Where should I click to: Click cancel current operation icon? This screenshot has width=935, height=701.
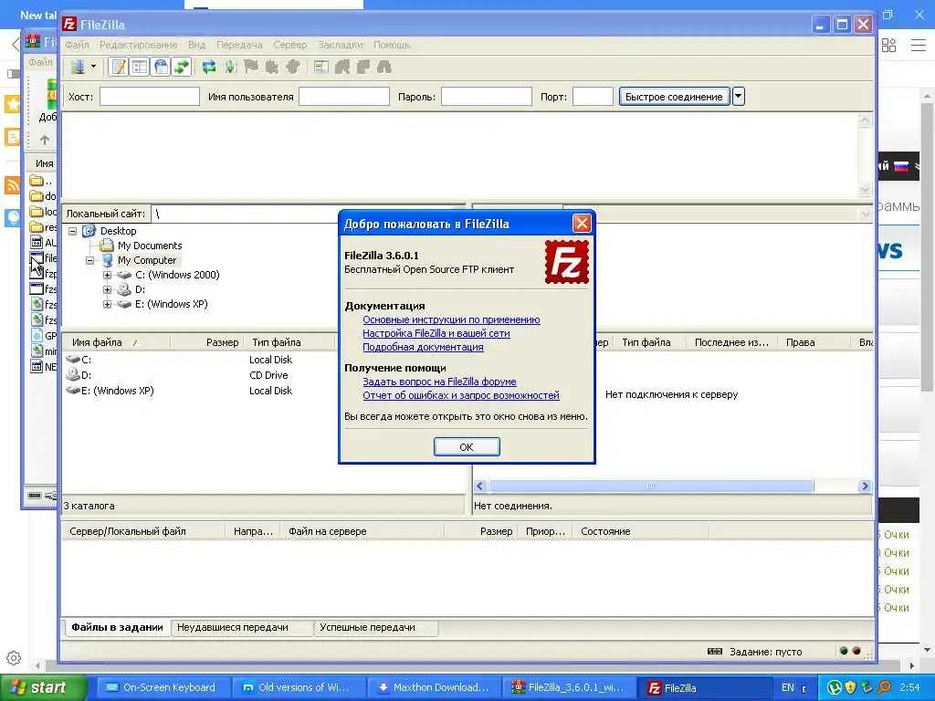point(251,67)
